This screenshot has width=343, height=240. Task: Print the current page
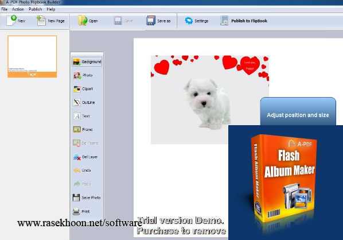click(81, 211)
